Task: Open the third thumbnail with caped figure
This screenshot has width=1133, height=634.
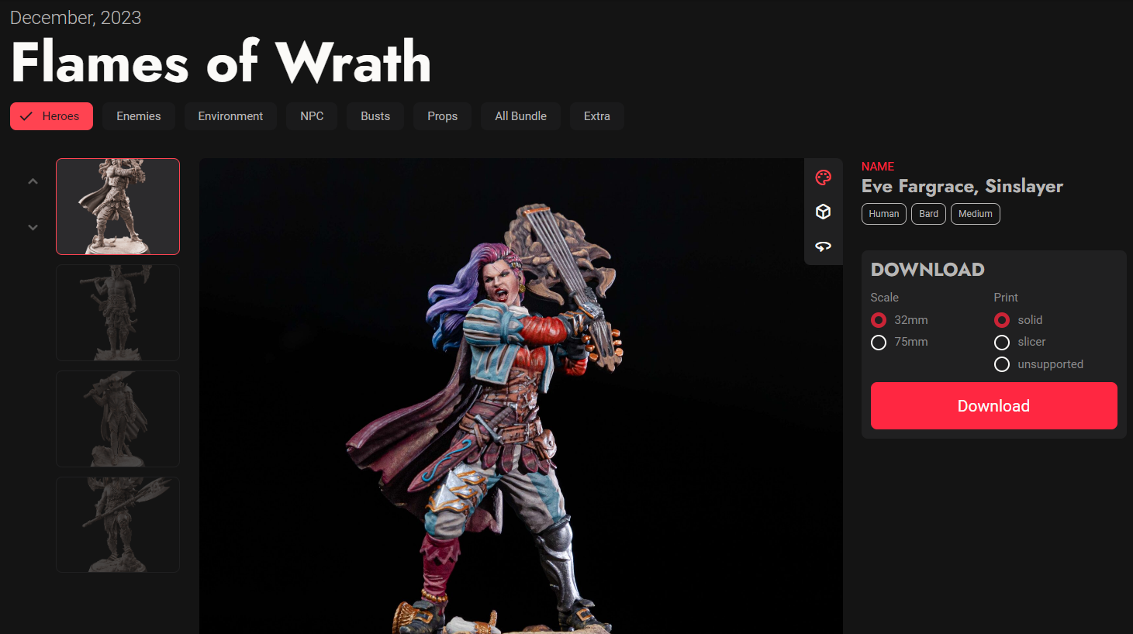Action: (118, 419)
